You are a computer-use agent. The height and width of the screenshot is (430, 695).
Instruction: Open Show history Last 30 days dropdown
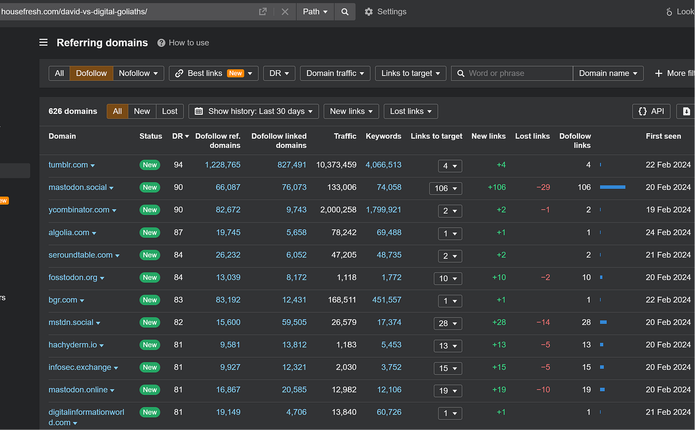pyautogui.click(x=254, y=111)
